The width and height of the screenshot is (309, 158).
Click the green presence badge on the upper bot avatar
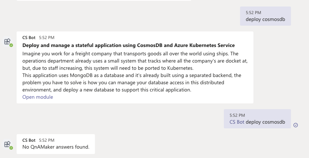click(11, 45)
